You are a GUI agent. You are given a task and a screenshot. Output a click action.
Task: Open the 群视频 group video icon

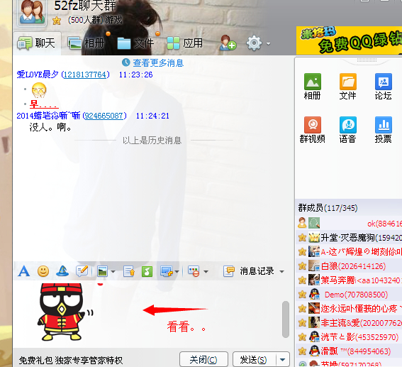pos(313,130)
